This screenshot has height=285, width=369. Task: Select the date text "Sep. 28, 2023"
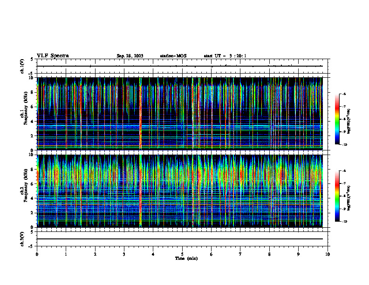click(130, 56)
